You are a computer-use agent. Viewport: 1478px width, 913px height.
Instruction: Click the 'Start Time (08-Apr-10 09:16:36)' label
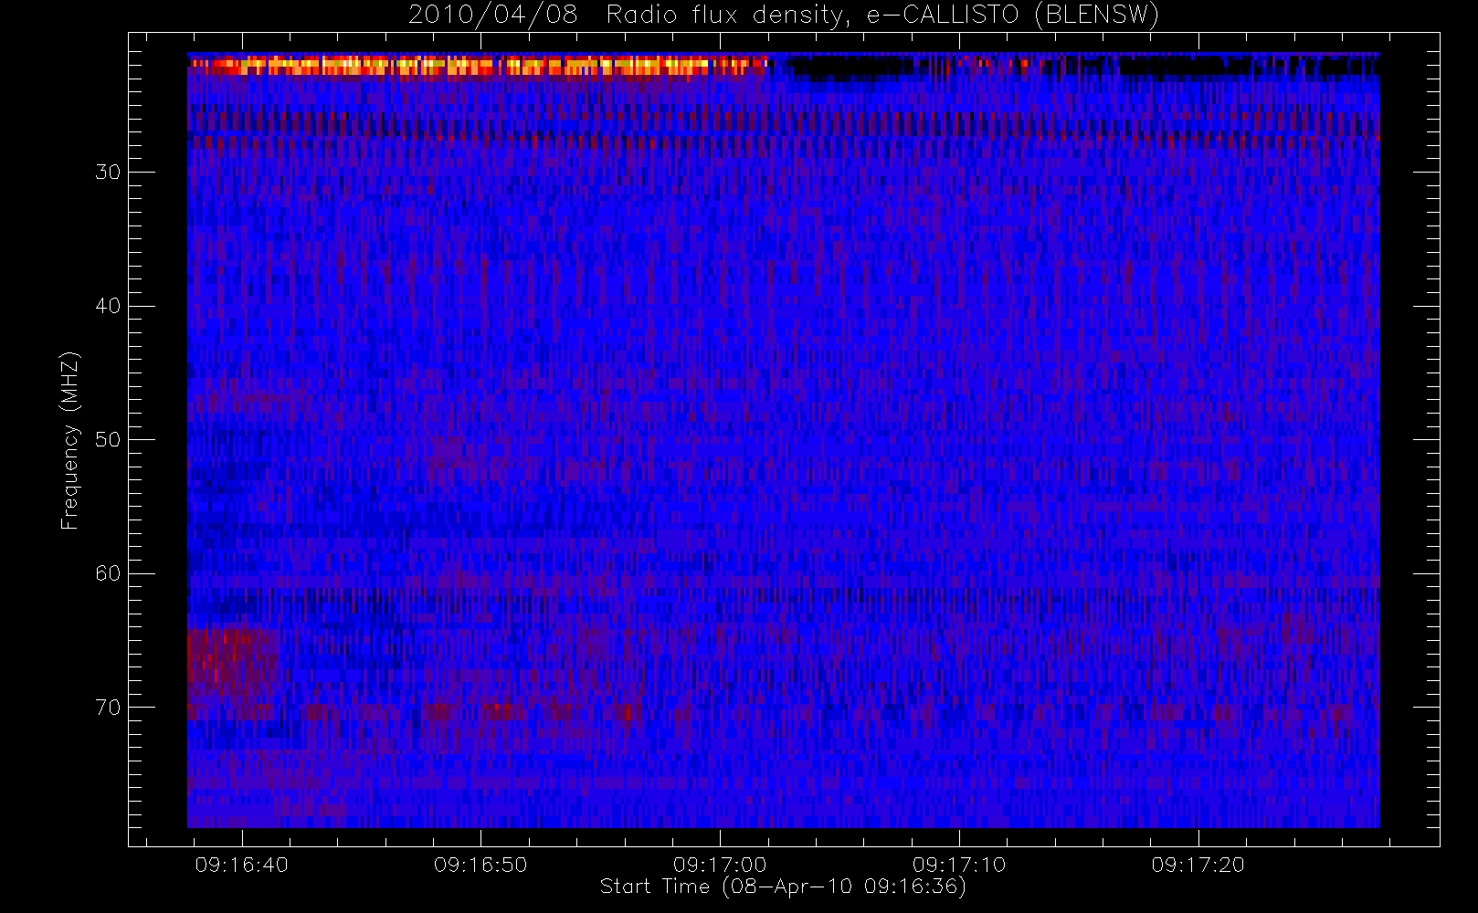783,887
